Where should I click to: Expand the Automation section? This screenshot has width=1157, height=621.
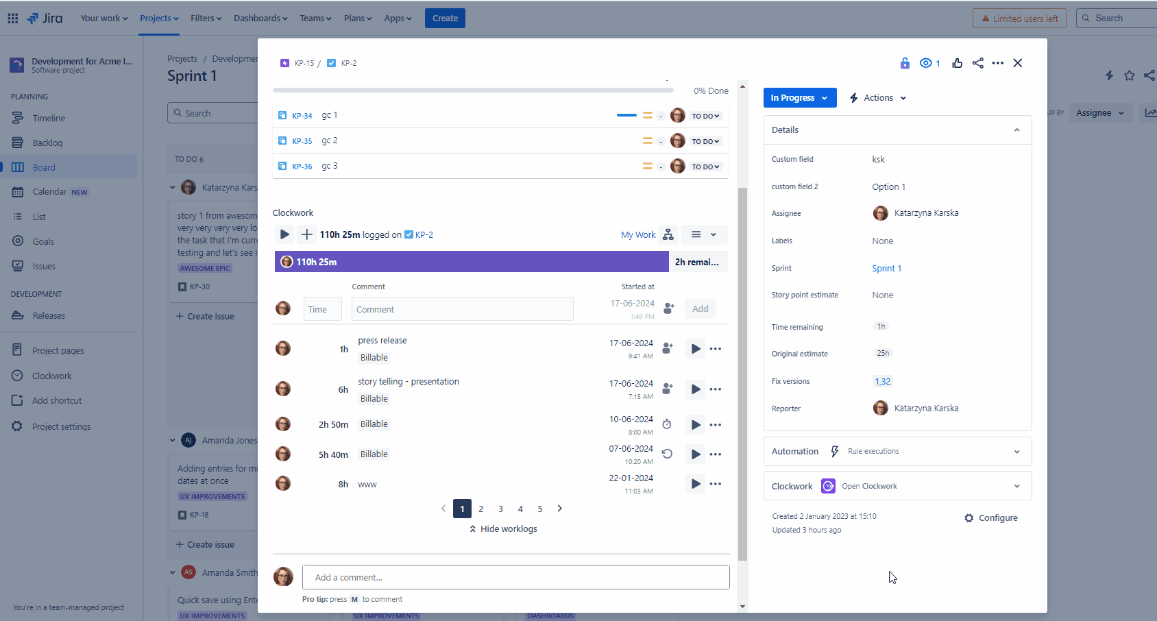coord(1016,452)
